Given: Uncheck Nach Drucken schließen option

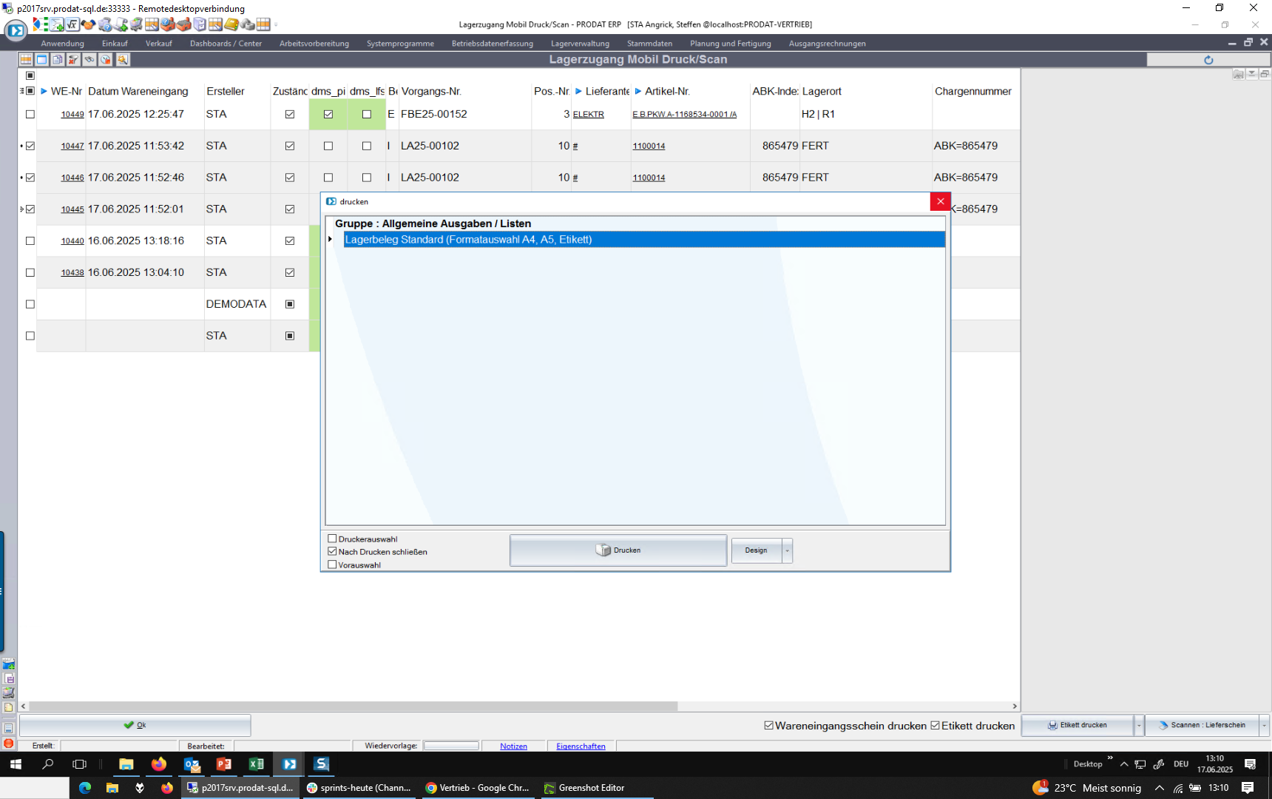Looking at the screenshot, I should point(332,551).
